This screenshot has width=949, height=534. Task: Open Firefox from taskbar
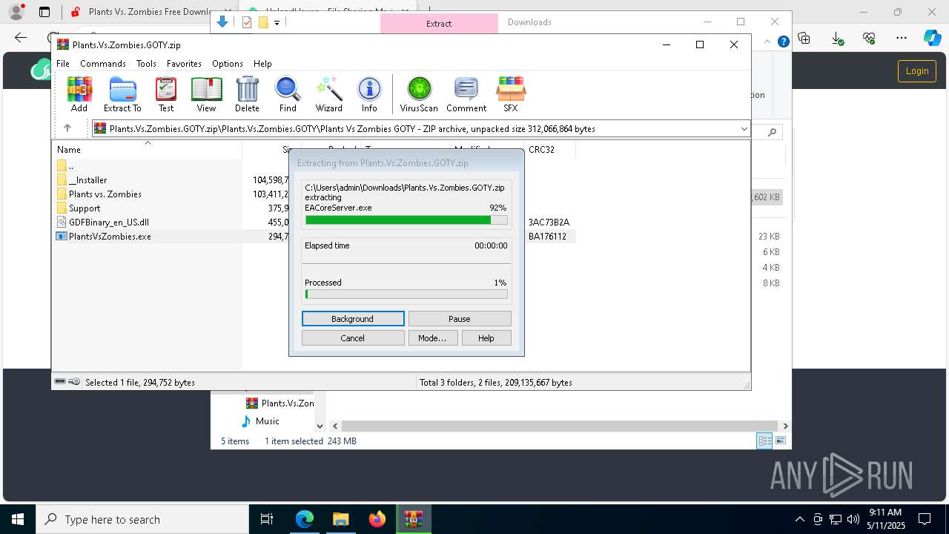(x=377, y=519)
